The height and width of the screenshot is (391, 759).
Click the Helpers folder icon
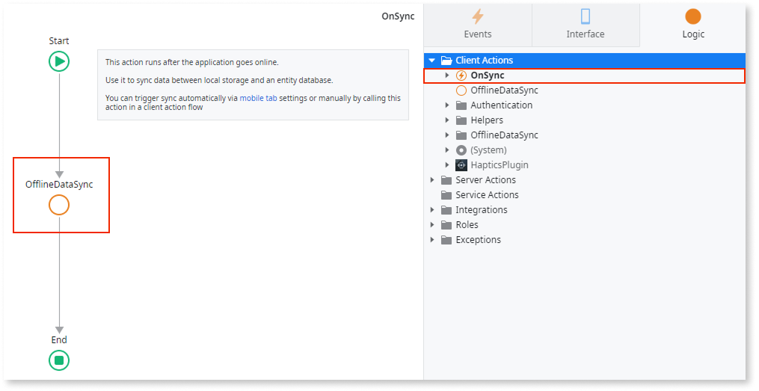click(461, 120)
